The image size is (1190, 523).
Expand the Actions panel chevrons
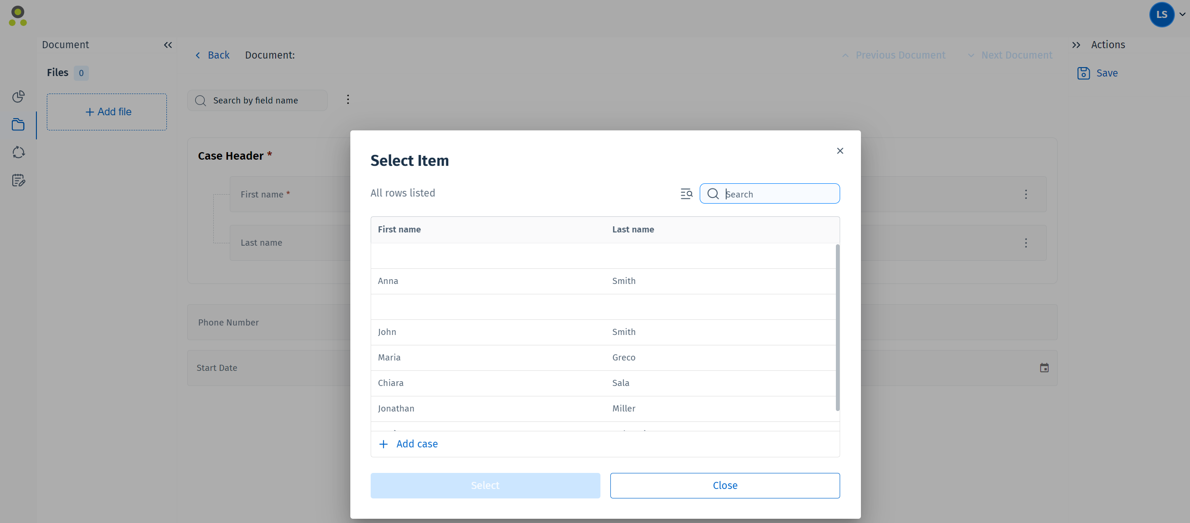pos(1076,45)
